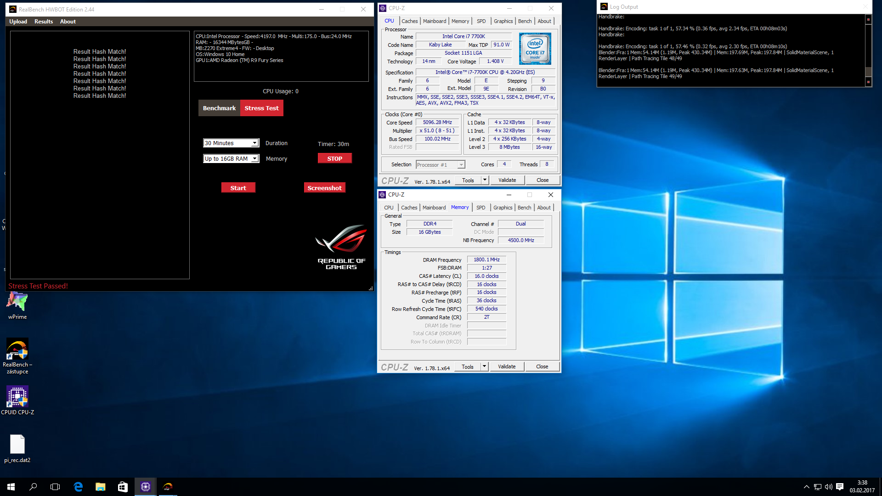Click Validate in upper CPU-Z window
This screenshot has height=496, width=882.
point(507,180)
